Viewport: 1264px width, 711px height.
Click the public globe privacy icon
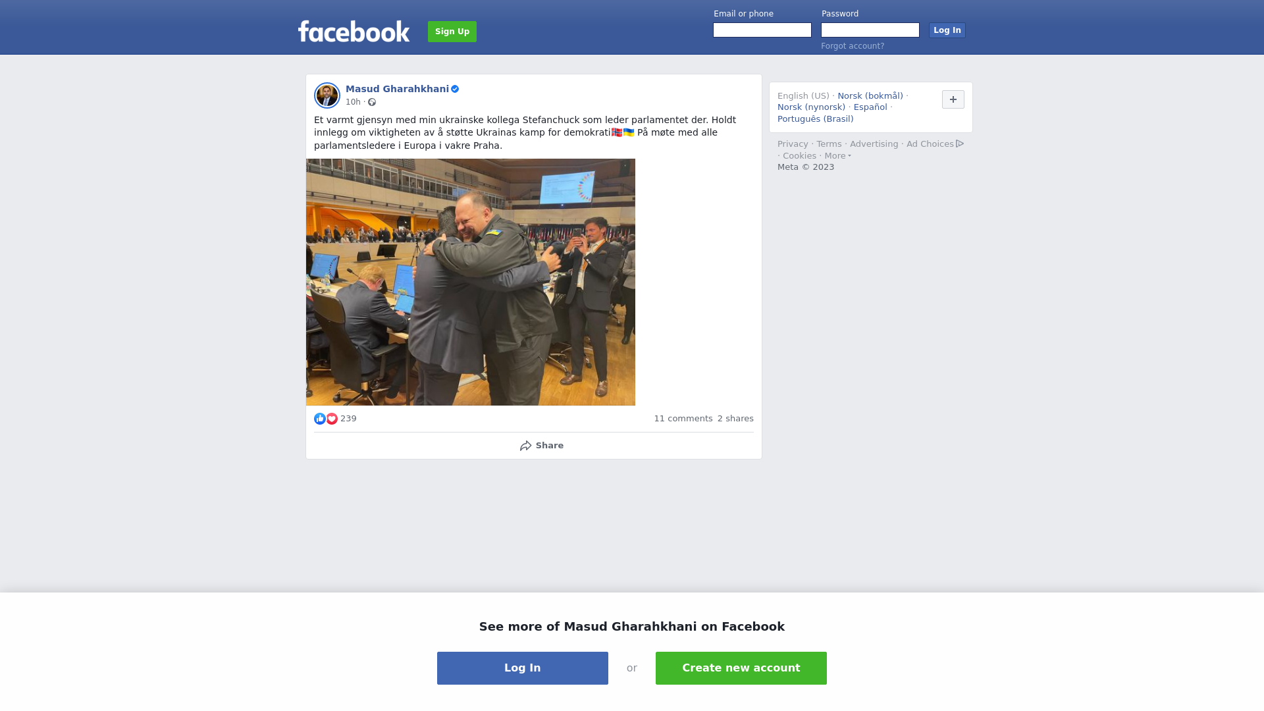point(372,102)
